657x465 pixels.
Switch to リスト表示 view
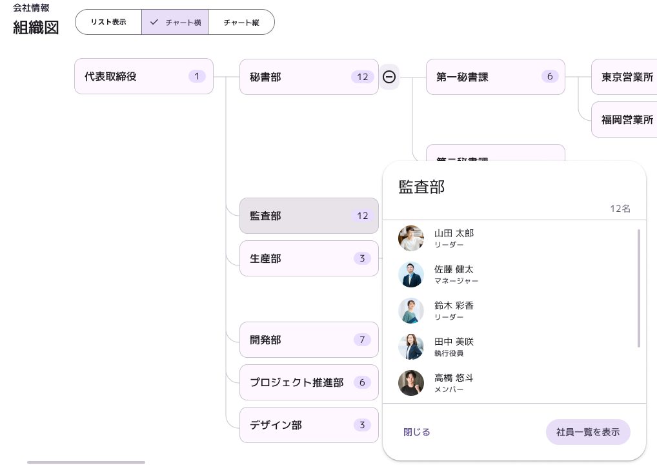(x=108, y=22)
